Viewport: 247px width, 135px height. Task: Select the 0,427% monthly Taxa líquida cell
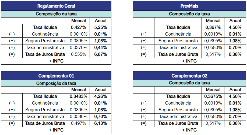click(78, 27)
